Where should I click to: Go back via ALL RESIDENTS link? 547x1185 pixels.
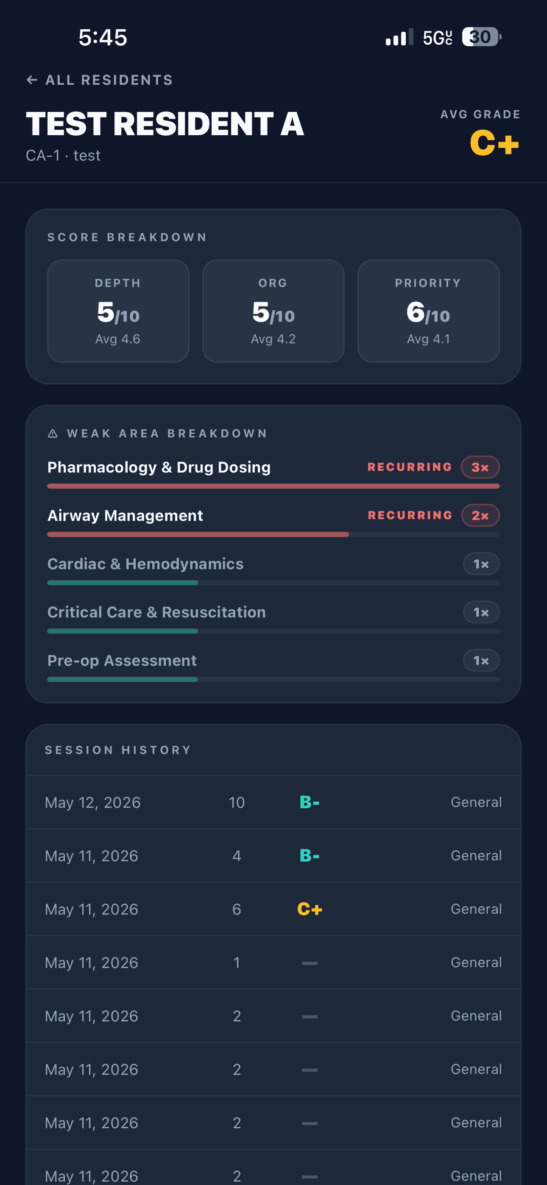pos(100,80)
